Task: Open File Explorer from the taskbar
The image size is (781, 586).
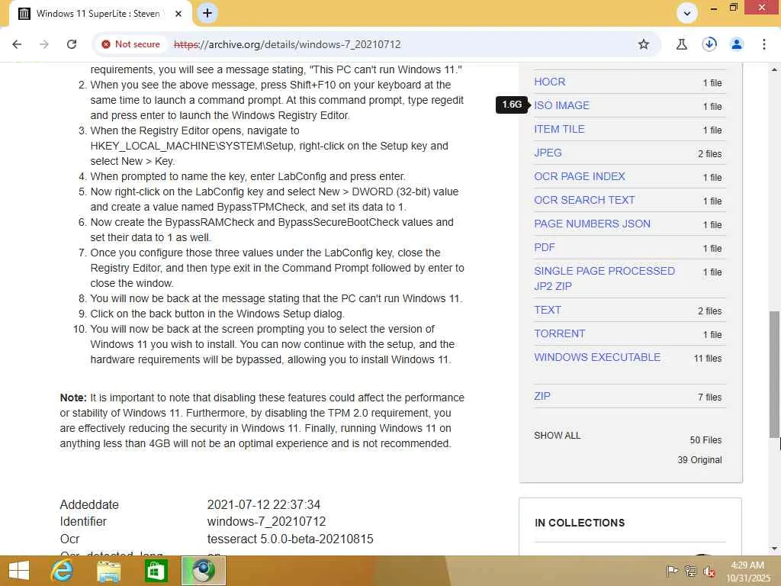Action: click(108, 571)
